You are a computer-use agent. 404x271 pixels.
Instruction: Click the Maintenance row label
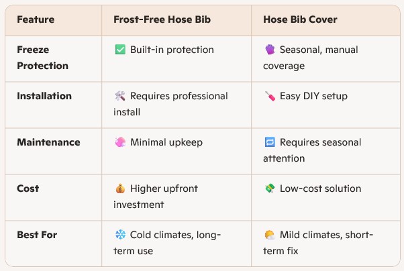tap(48, 142)
